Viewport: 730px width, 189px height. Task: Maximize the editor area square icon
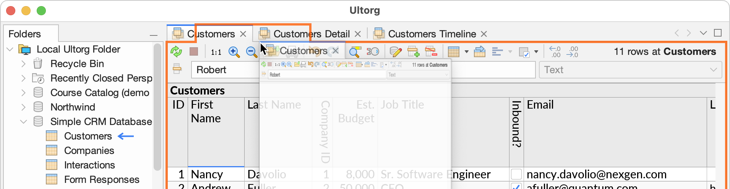click(718, 33)
